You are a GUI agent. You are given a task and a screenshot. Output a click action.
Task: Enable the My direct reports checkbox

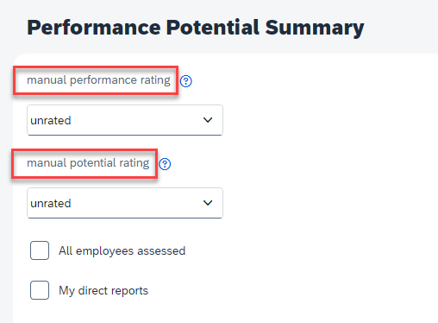(x=40, y=290)
